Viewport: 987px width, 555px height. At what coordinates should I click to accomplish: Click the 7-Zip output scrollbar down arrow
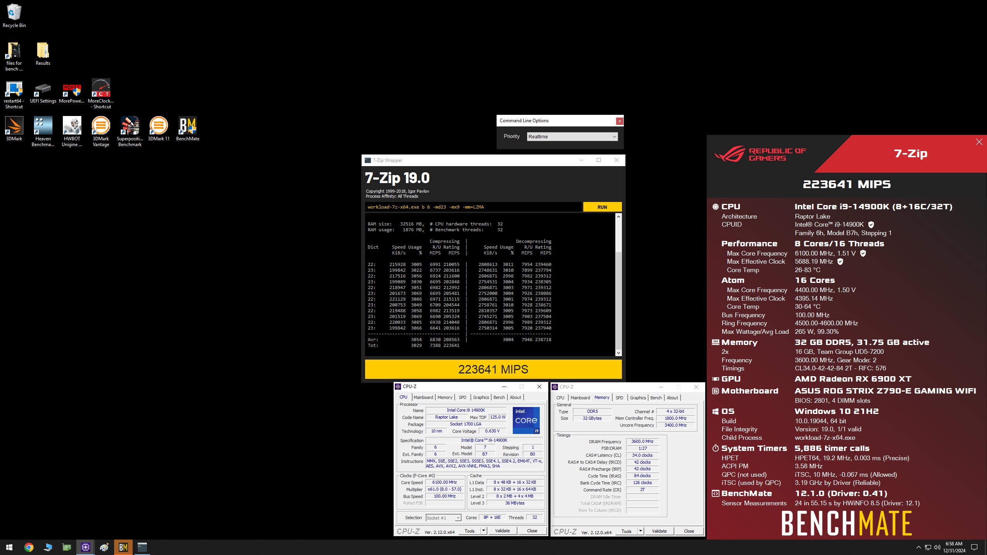coord(618,353)
